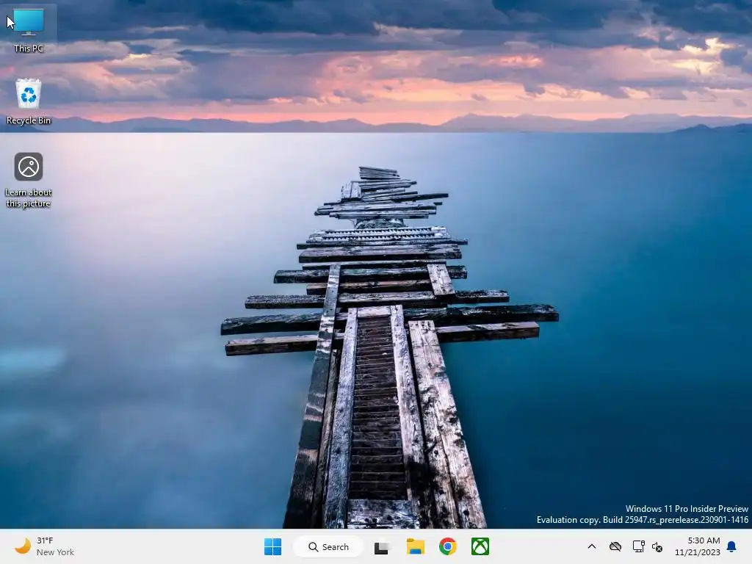
Task: Click Learn about this picture icon
Action: coord(29,180)
